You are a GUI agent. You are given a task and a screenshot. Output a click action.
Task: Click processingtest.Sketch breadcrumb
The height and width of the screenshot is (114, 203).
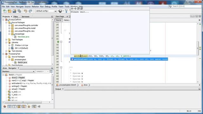pyautogui.click(x=68, y=85)
